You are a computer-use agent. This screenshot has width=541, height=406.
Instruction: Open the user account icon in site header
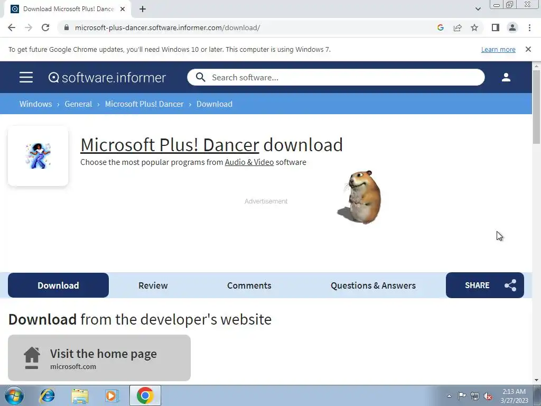[x=506, y=77]
